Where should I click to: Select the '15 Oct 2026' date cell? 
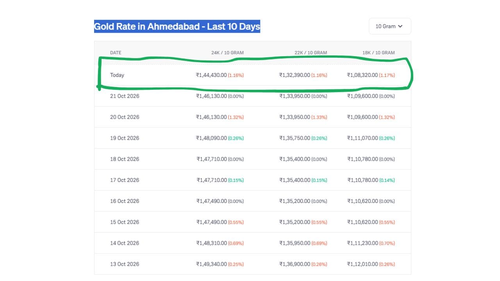(x=125, y=222)
